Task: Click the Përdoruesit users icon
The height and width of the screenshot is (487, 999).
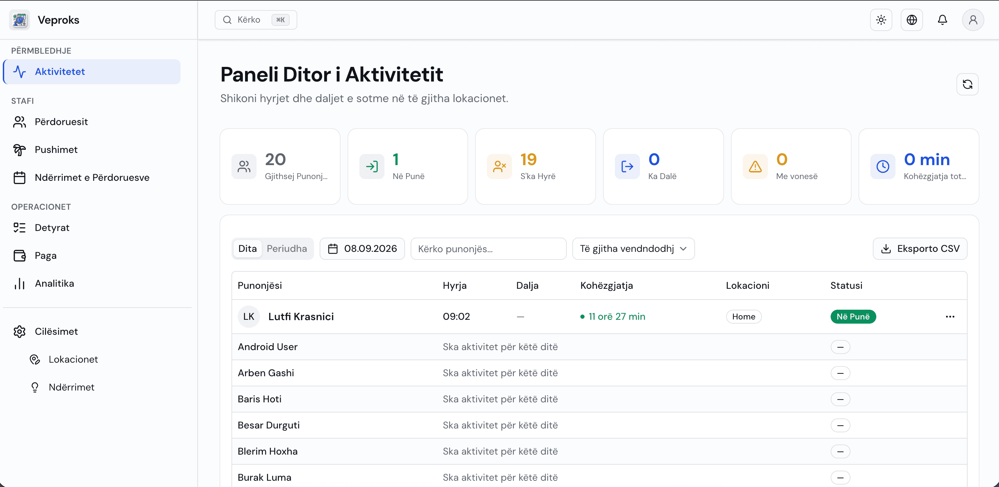Action: point(20,122)
